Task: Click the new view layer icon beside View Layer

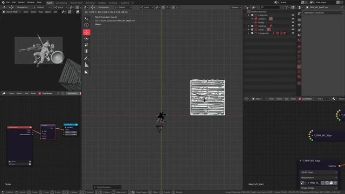Action: coord(338,2)
